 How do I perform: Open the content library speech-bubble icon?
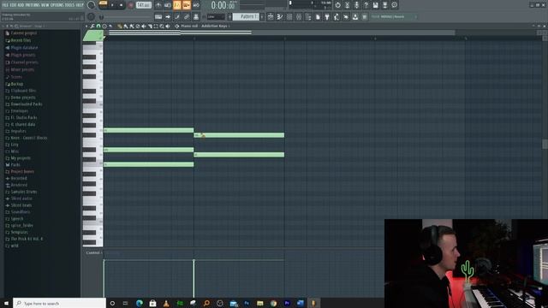pos(395,5)
